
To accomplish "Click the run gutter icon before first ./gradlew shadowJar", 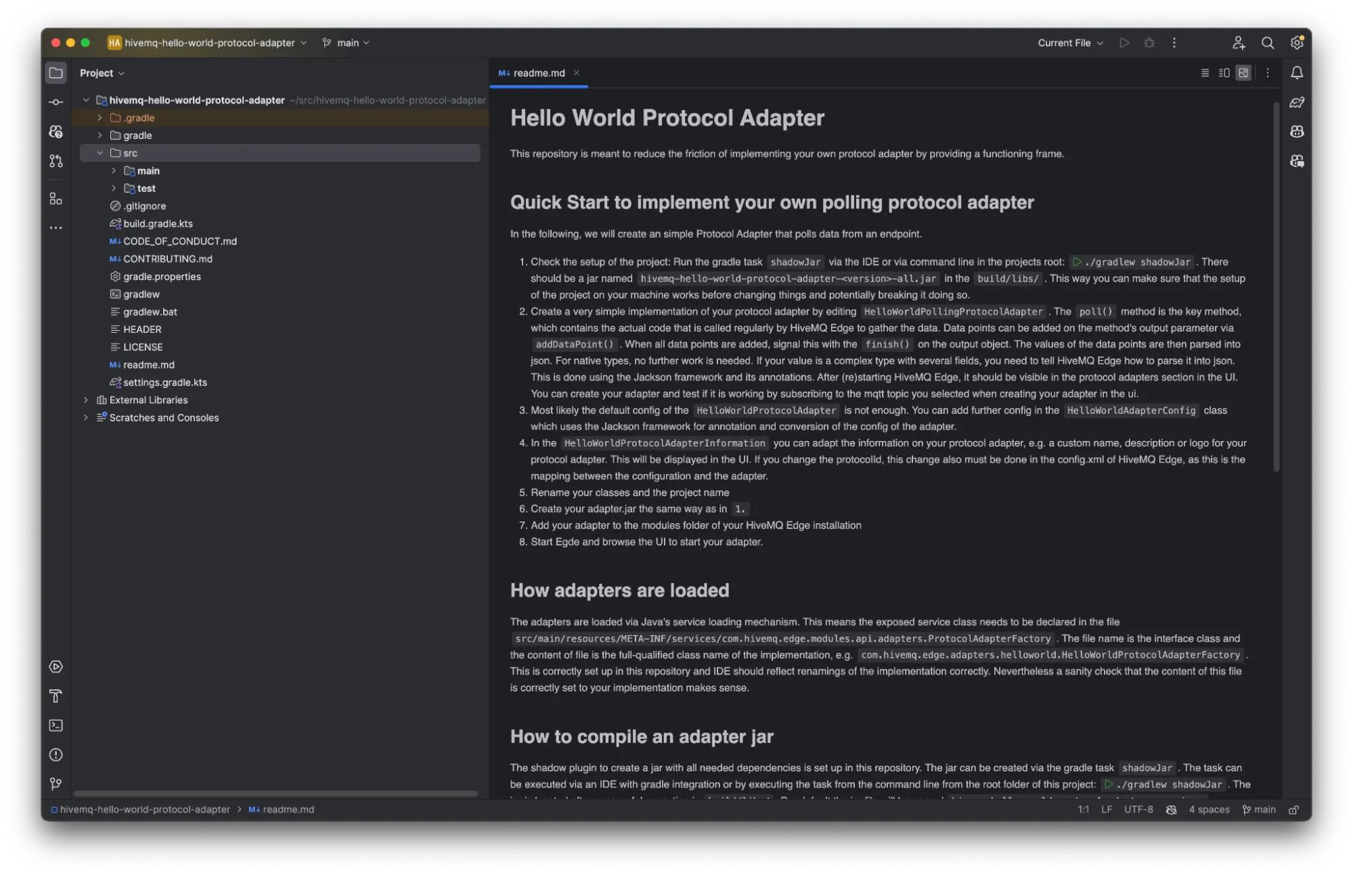I will pyautogui.click(x=1077, y=262).
